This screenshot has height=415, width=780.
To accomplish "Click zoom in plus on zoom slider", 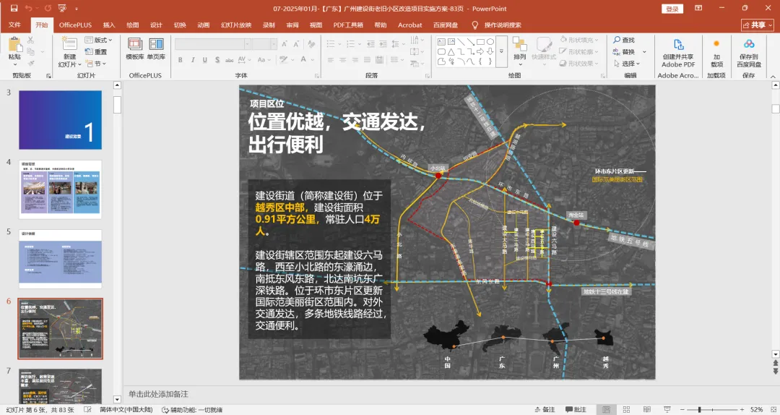I will (742, 409).
